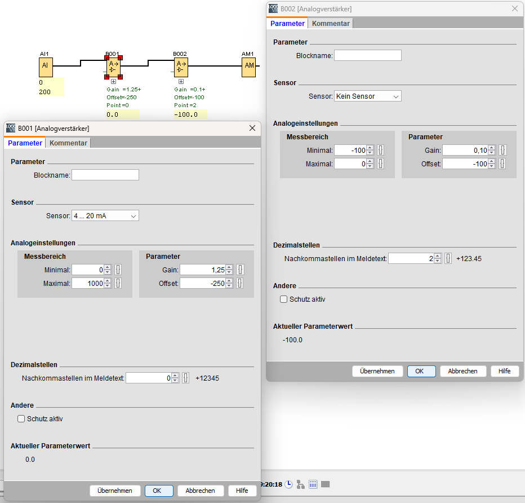Image resolution: width=525 pixels, height=503 pixels.
Task: Click Übernehmen in the B001 dialog
Action: 115,491
